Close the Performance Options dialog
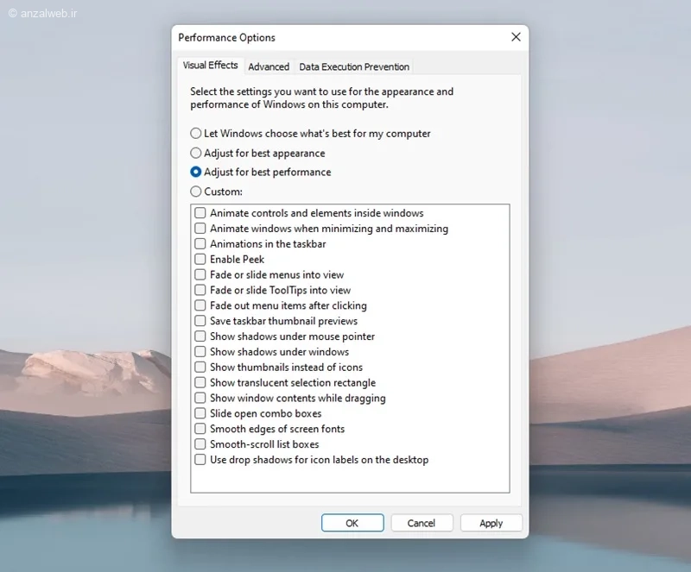Viewport: 691px width, 572px height. tap(516, 37)
